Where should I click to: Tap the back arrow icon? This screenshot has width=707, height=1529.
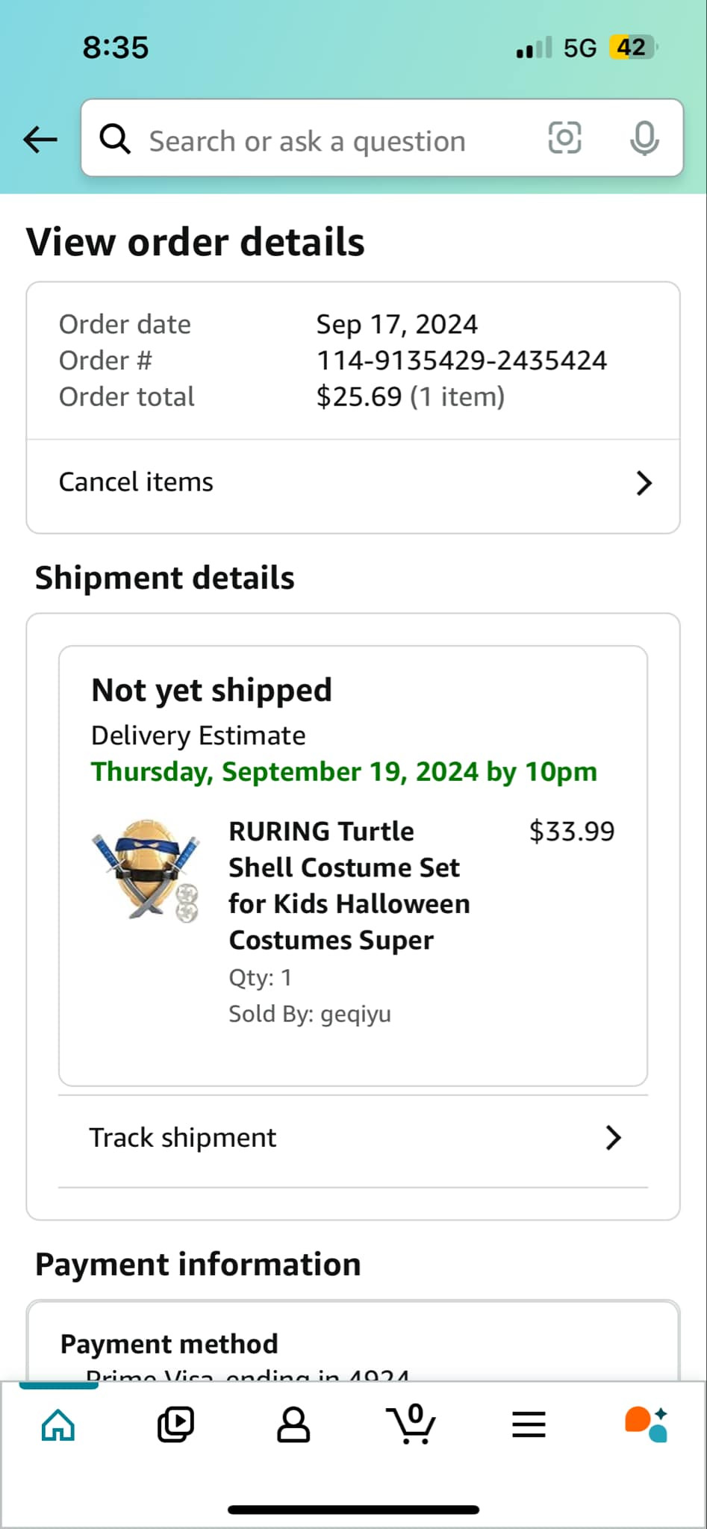coord(40,139)
